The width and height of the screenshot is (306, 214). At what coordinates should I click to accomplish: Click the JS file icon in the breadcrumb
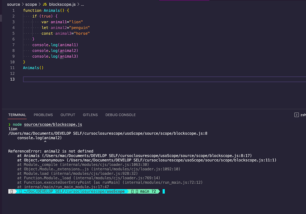pos(45,4)
